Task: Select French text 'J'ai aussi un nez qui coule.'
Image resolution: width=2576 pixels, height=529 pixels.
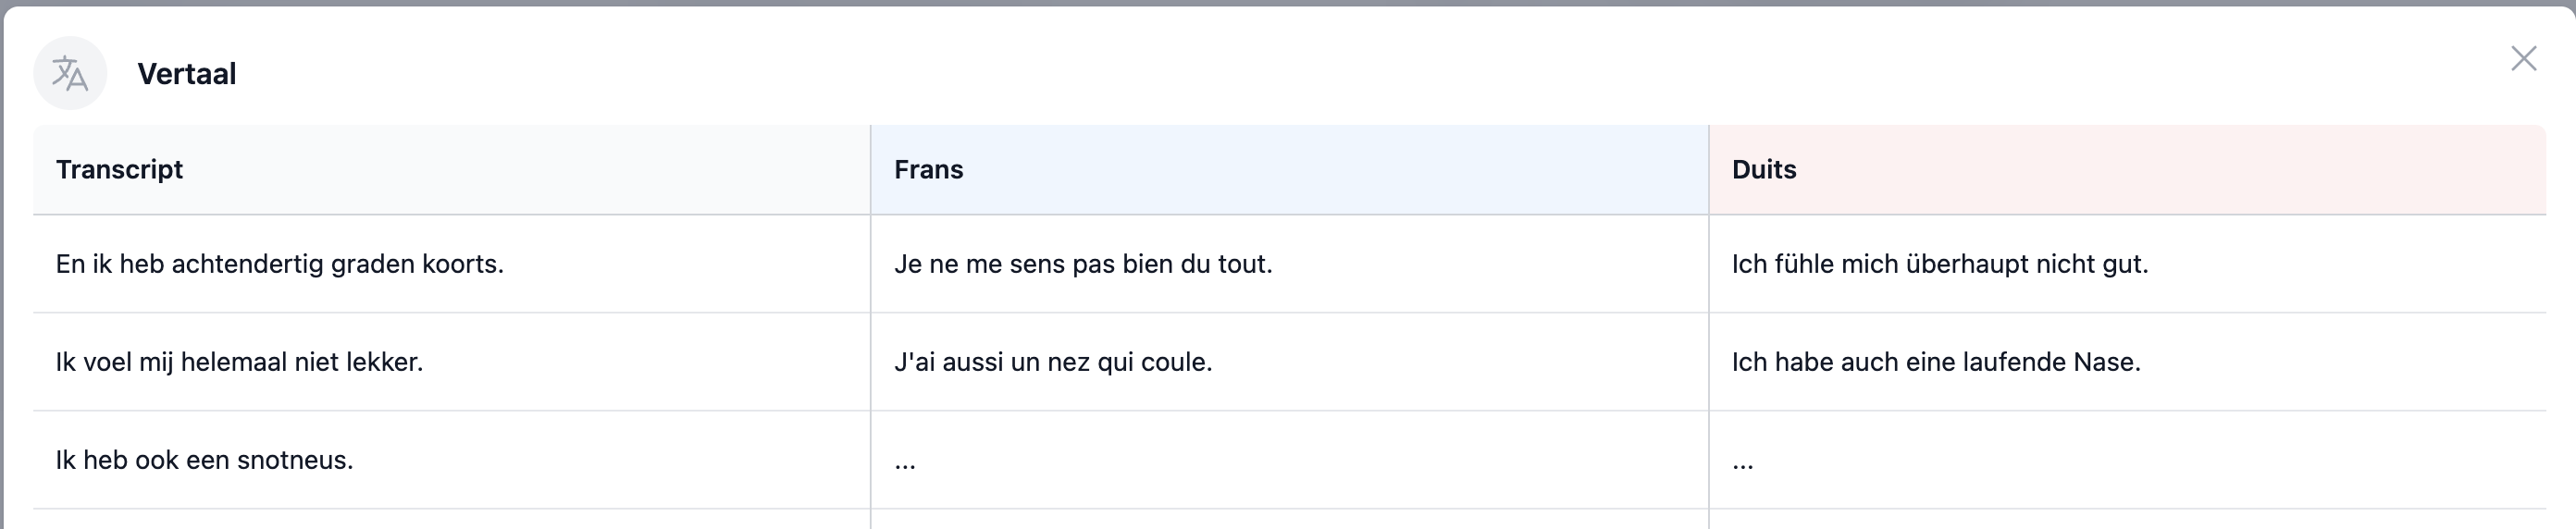Action: (1052, 362)
